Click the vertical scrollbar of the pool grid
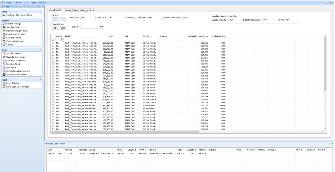335x172 pixels. (325, 64)
